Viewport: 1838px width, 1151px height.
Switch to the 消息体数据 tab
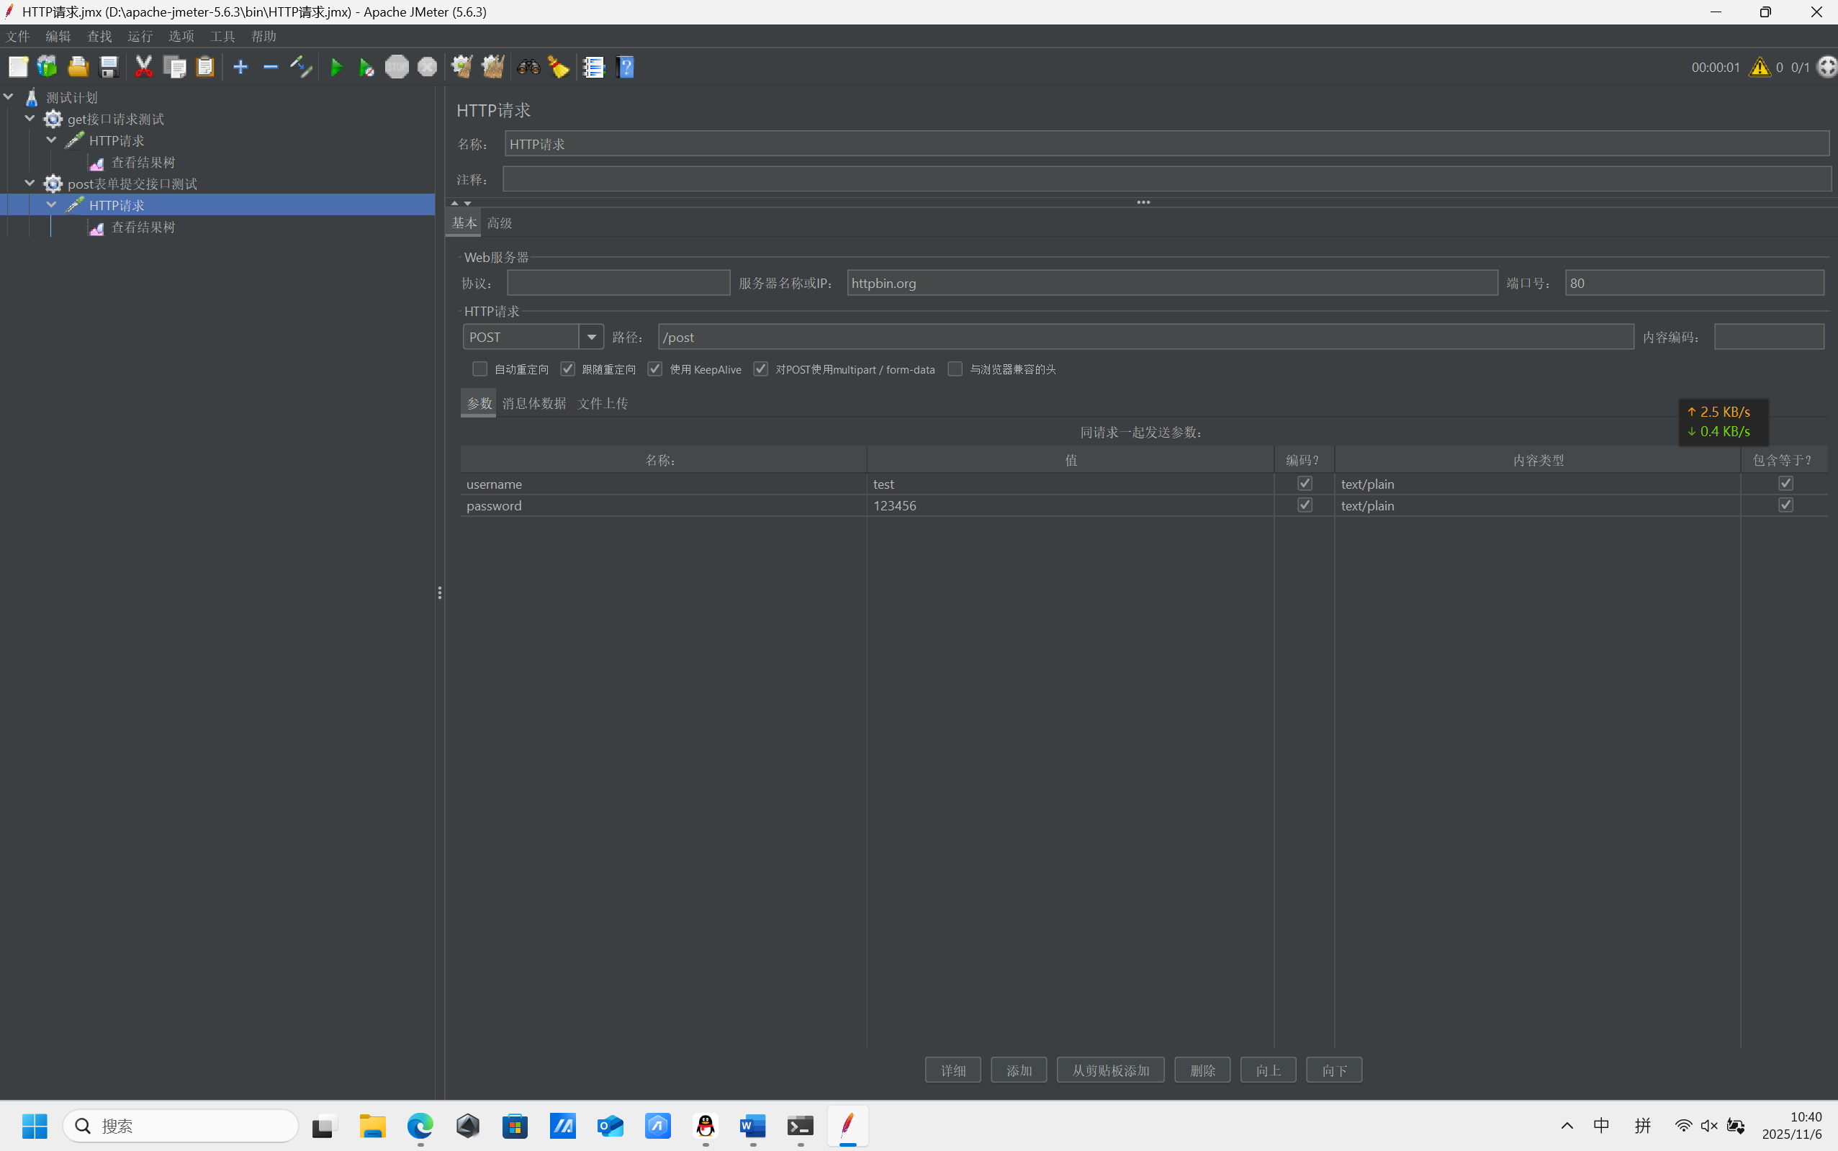pos(533,403)
